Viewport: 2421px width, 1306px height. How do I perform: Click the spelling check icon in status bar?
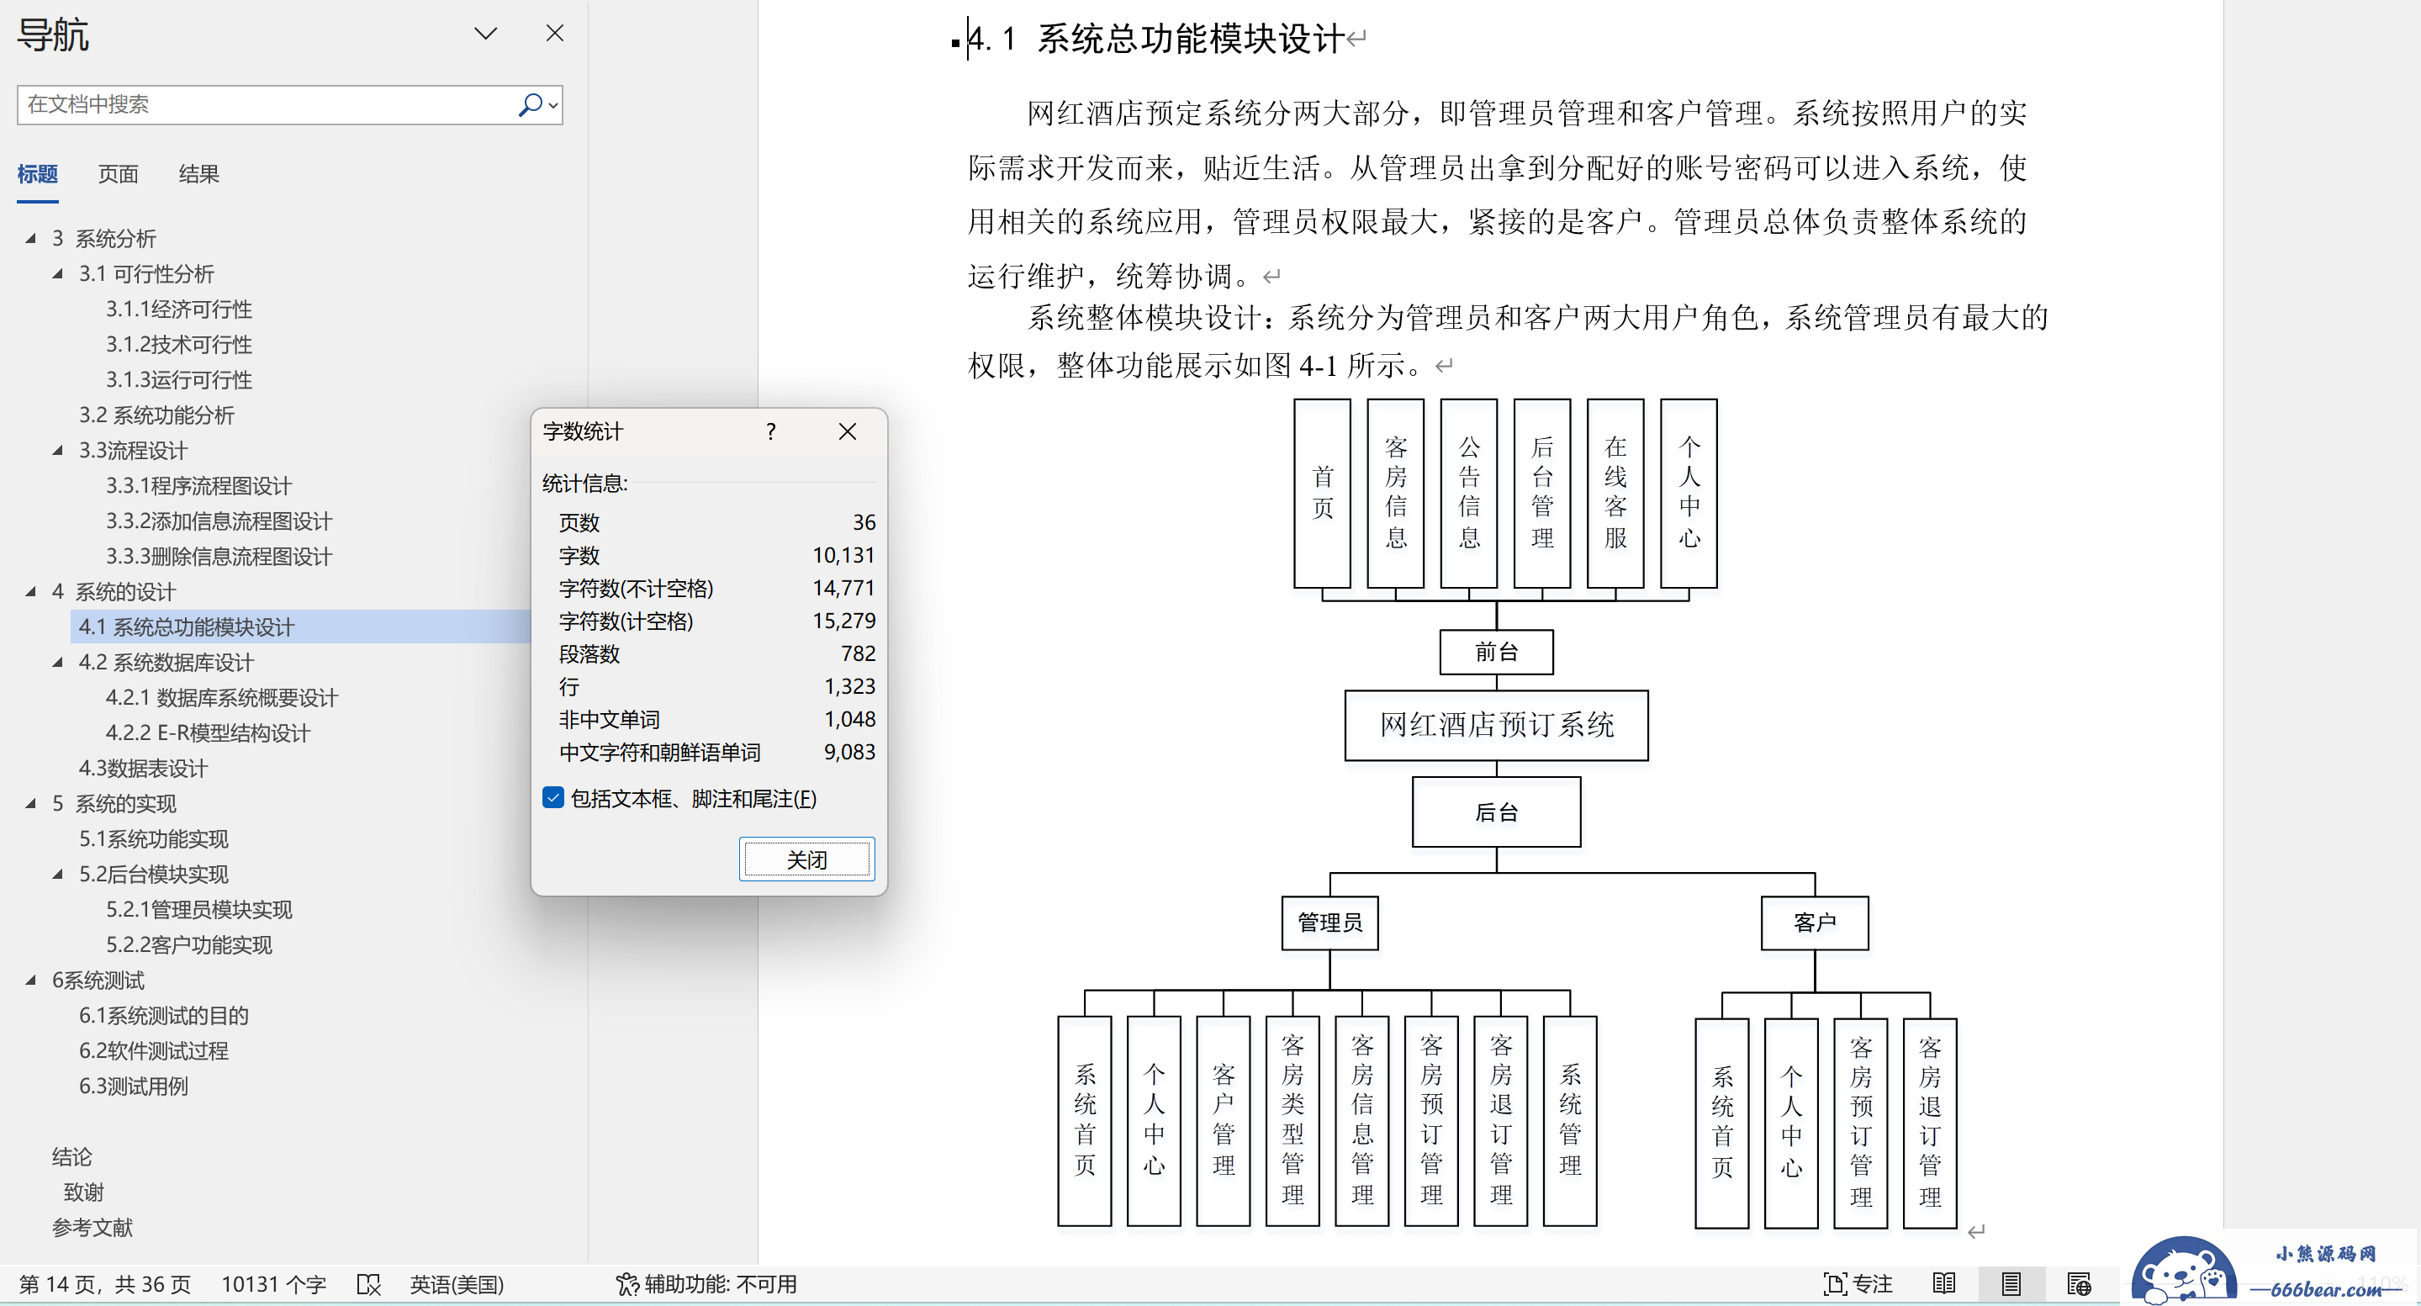pos(369,1284)
